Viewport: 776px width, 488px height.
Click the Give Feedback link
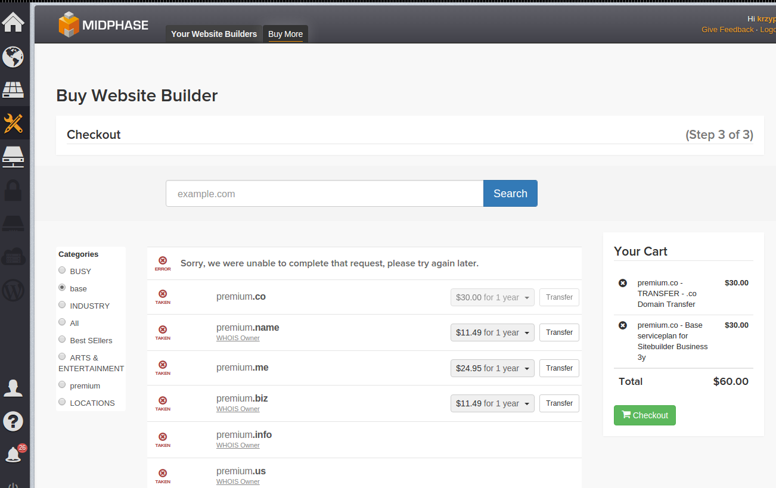pyautogui.click(x=727, y=29)
